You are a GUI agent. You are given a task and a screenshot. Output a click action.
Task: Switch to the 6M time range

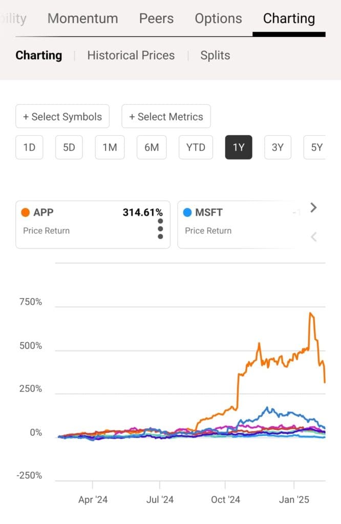pos(152,147)
